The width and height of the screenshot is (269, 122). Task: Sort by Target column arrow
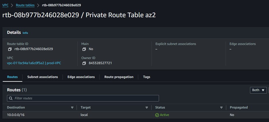pos(147,108)
